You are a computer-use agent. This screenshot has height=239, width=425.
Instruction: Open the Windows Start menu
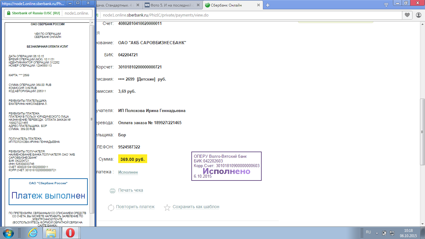tap(8, 233)
